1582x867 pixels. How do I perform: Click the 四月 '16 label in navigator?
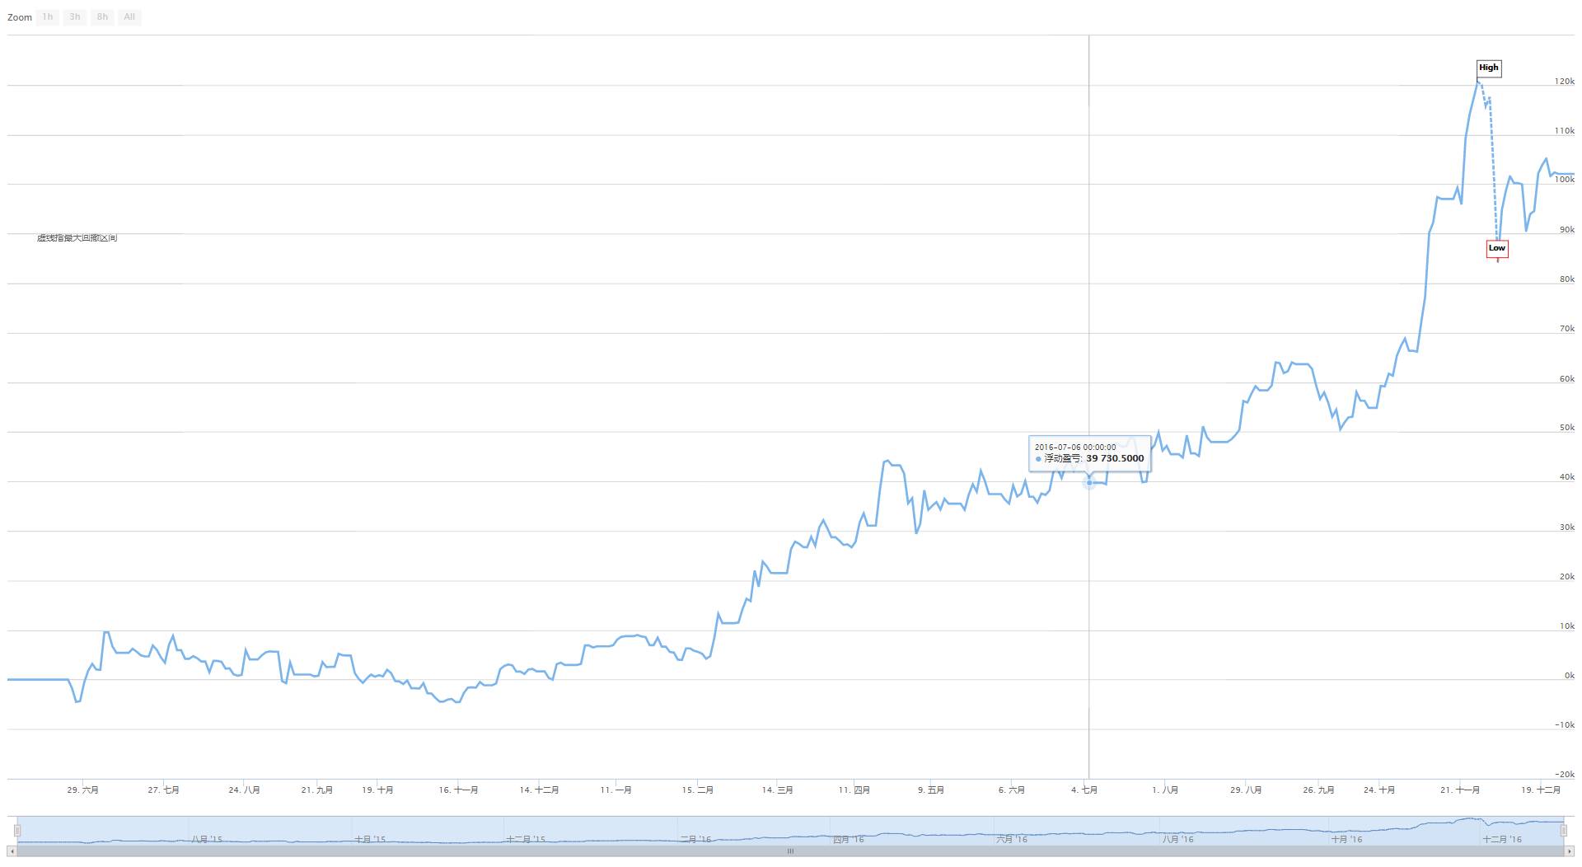pyautogui.click(x=849, y=839)
